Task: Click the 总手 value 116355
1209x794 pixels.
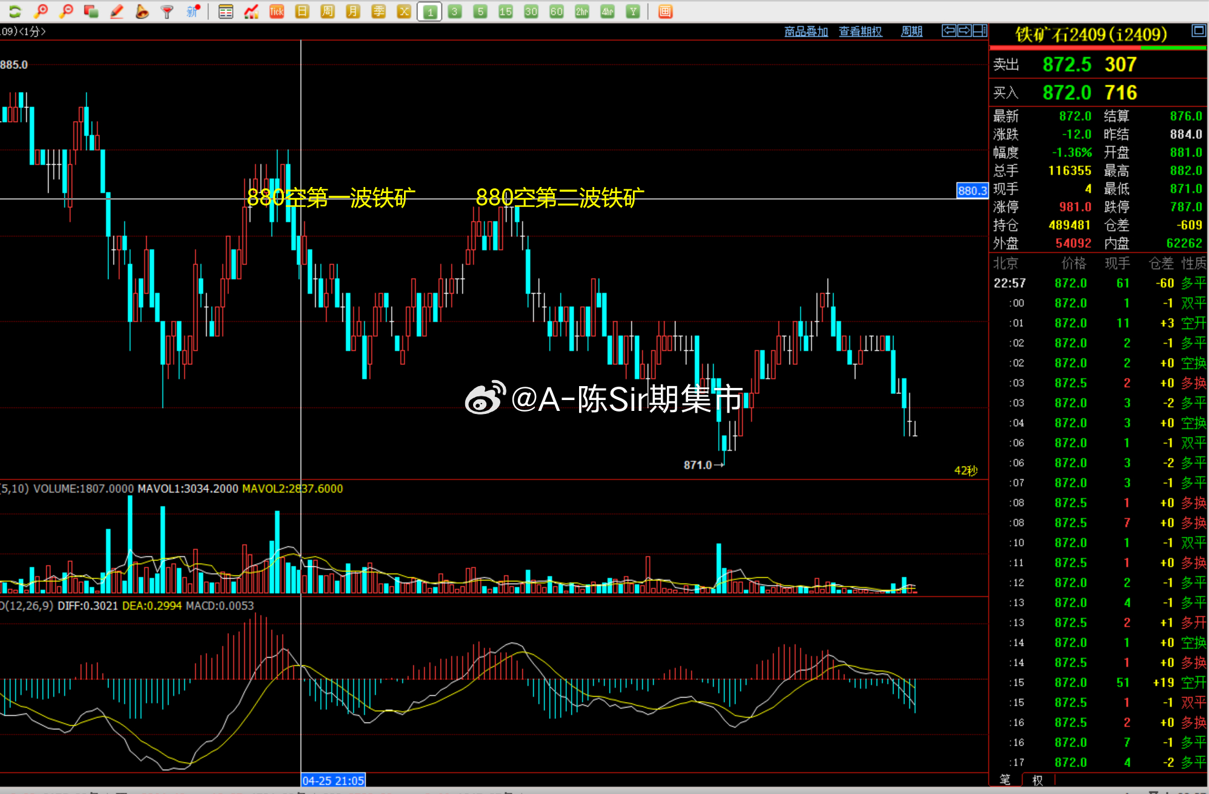Action: 1070,171
